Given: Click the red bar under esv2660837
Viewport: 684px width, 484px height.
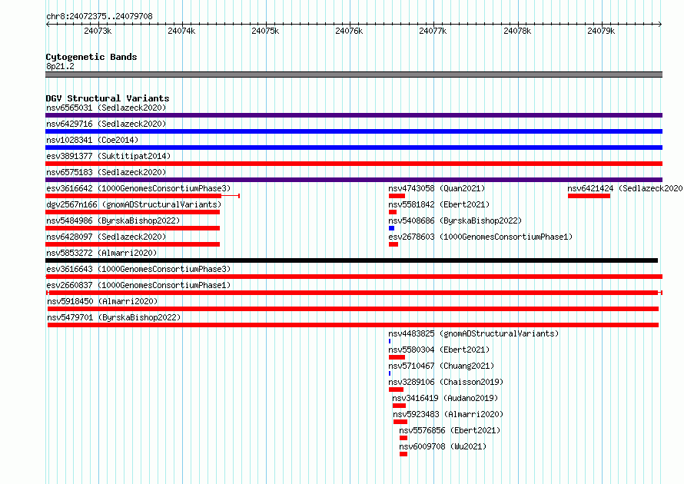Looking at the screenshot, I should pos(354,293).
